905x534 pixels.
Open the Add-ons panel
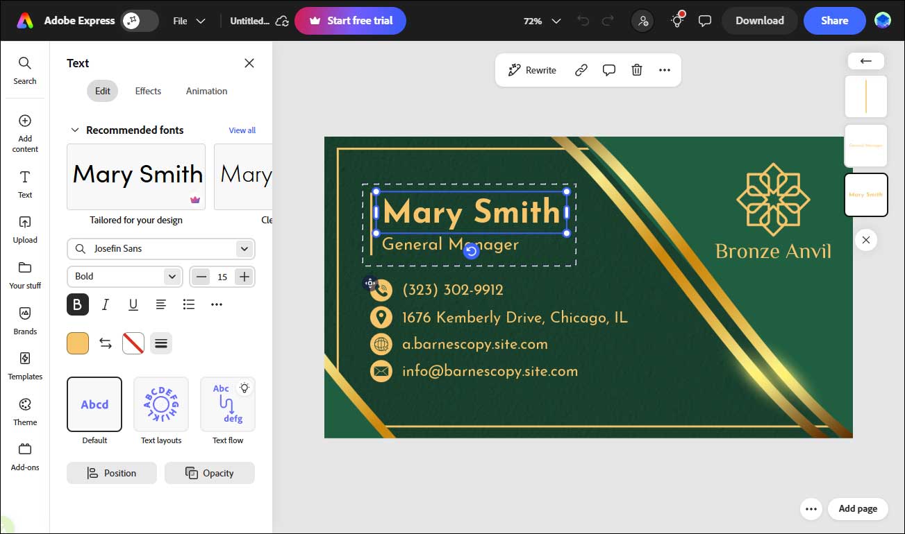pos(25,457)
